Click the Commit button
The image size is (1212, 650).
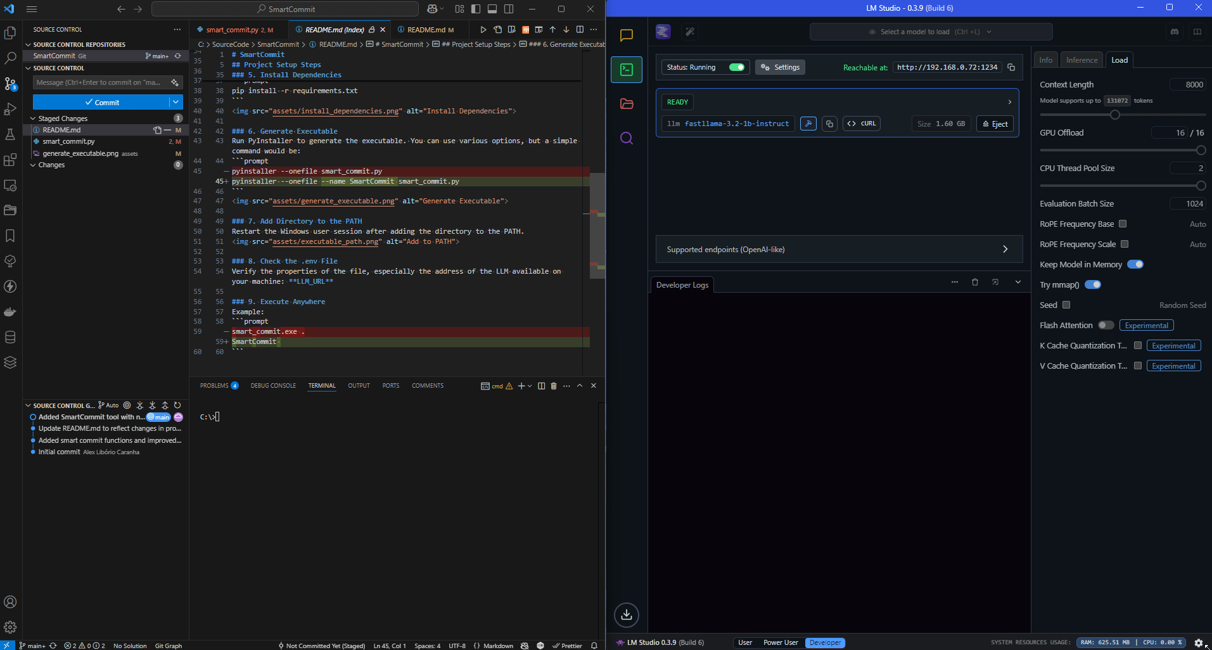click(101, 103)
